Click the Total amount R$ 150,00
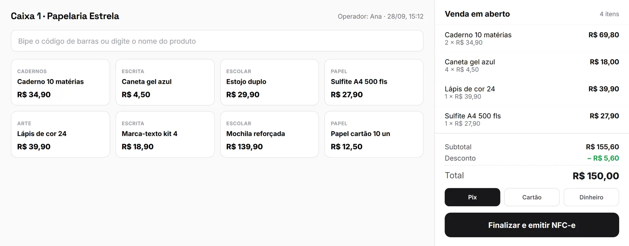The height and width of the screenshot is (246, 629). click(596, 176)
